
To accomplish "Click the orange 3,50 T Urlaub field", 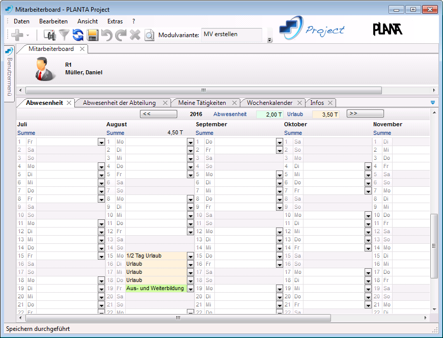I will click(325, 115).
